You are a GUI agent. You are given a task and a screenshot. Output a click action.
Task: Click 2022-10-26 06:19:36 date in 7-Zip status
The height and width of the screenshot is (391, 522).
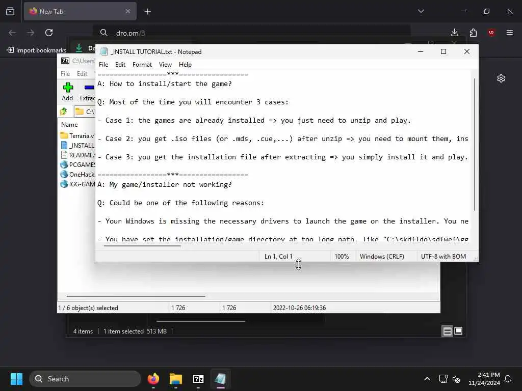[299, 308]
